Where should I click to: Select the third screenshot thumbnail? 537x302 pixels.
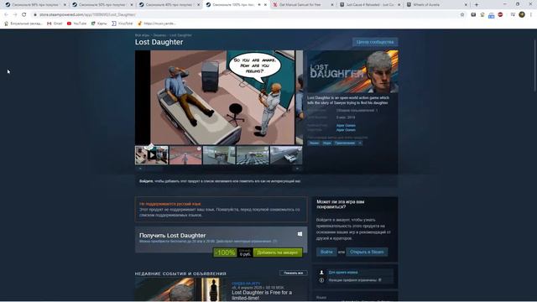219,155
